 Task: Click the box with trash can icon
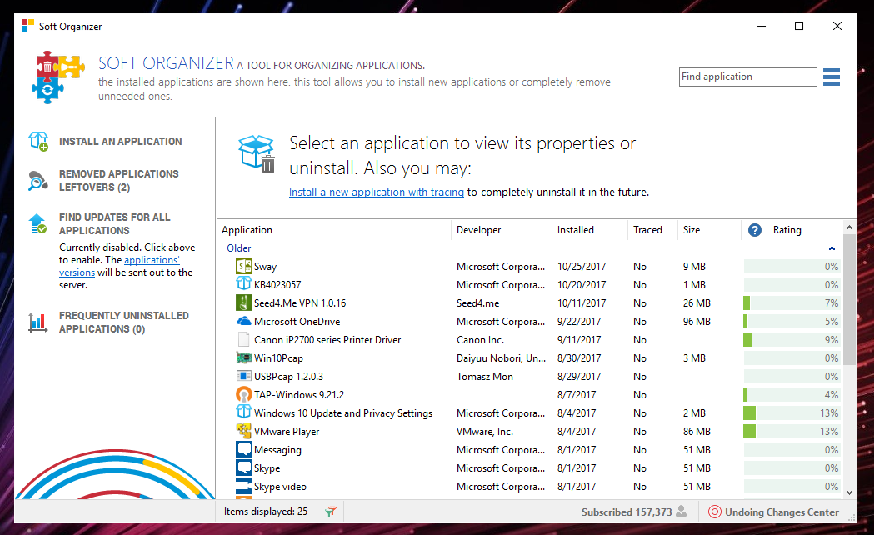point(257,154)
